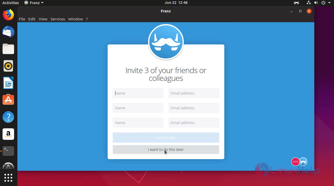Focus the second Name field
Viewport: 334px width, 186px height.
pos(138,108)
